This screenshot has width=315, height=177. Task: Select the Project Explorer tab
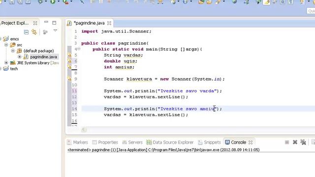pos(15,23)
